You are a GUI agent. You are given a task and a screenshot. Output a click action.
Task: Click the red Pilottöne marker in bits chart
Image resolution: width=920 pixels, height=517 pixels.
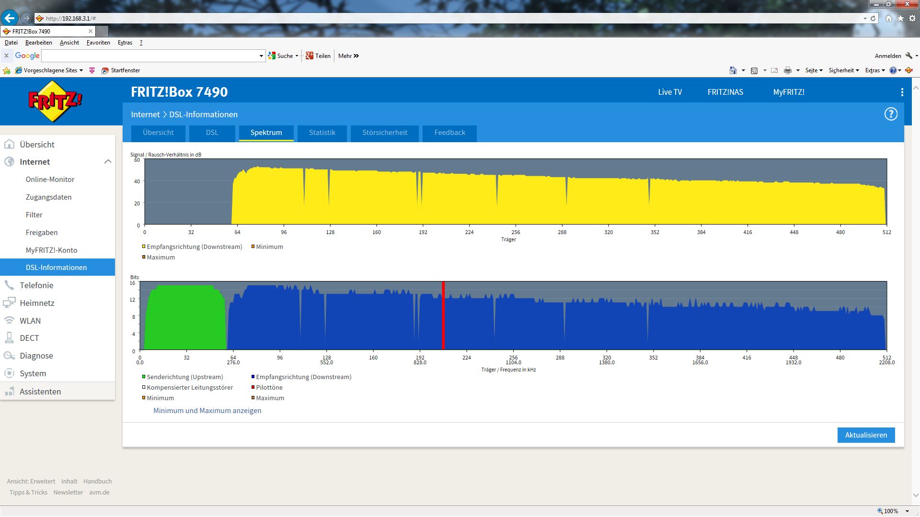click(443, 315)
